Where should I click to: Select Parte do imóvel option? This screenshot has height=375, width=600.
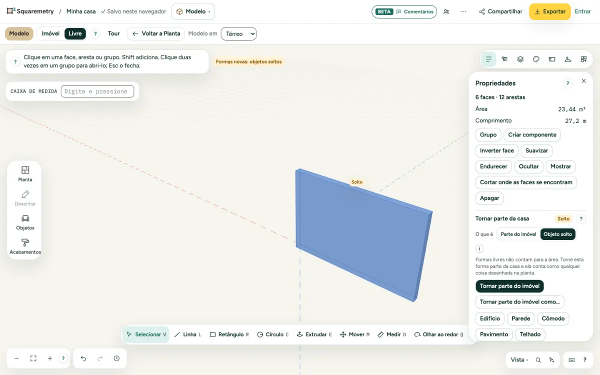518,234
